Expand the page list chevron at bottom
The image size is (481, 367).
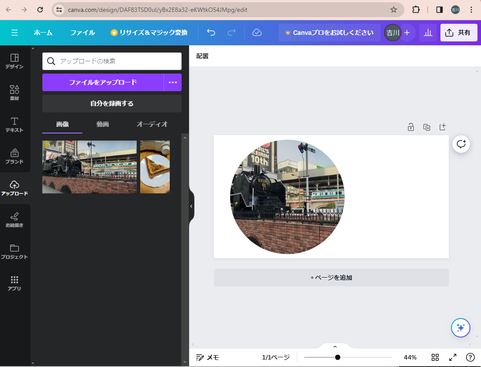335,347
